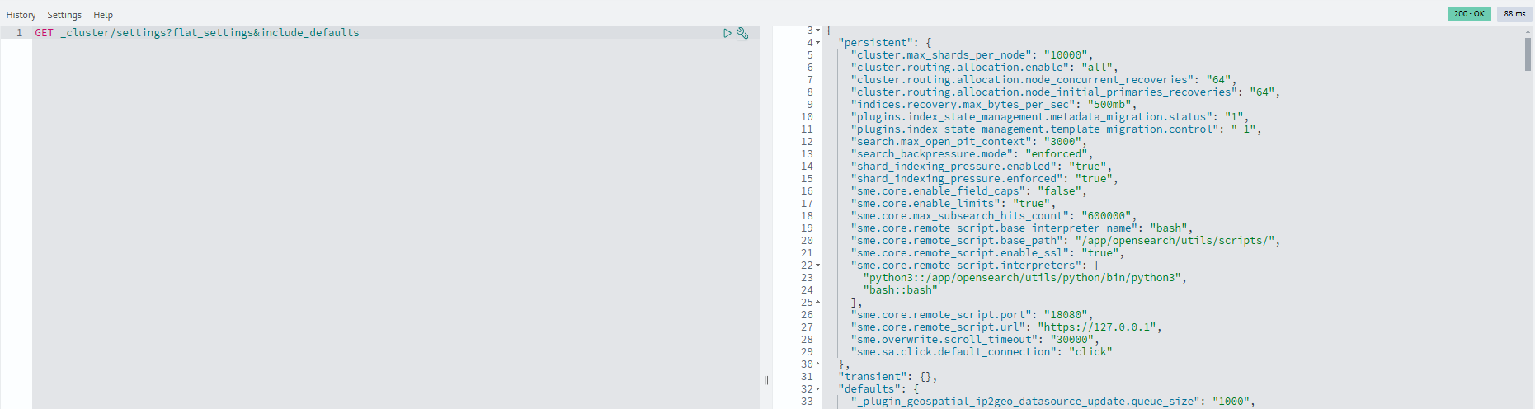Image resolution: width=1535 pixels, height=409 pixels.
Task: Collapse the "persistent" fold arrow at line 4
Action: [x=818, y=43]
